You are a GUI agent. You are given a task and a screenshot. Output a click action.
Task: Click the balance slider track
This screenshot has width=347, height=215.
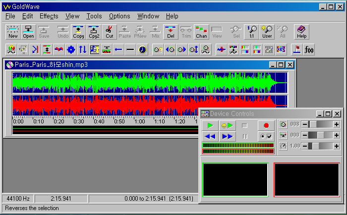(321, 135)
